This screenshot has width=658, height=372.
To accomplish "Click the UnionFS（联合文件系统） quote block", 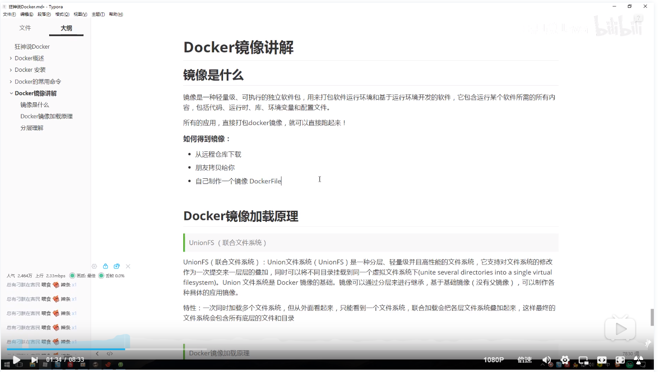I will [x=371, y=242].
